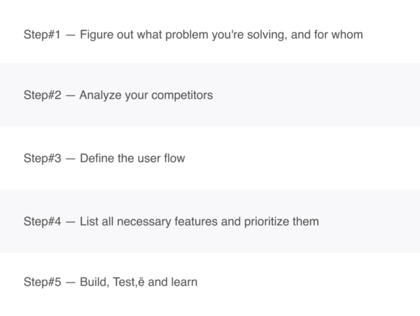The height and width of the screenshot is (316, 420).
Task: Click the dash after Step#4
Action: coord(70,222)
